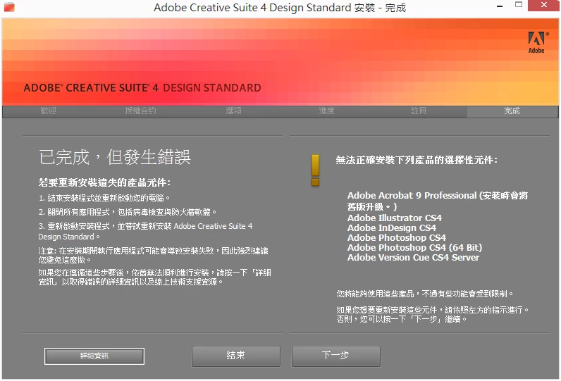Select the 註冊 step tab
This screenshot has width=561, height=381.
tap(419, 111)
